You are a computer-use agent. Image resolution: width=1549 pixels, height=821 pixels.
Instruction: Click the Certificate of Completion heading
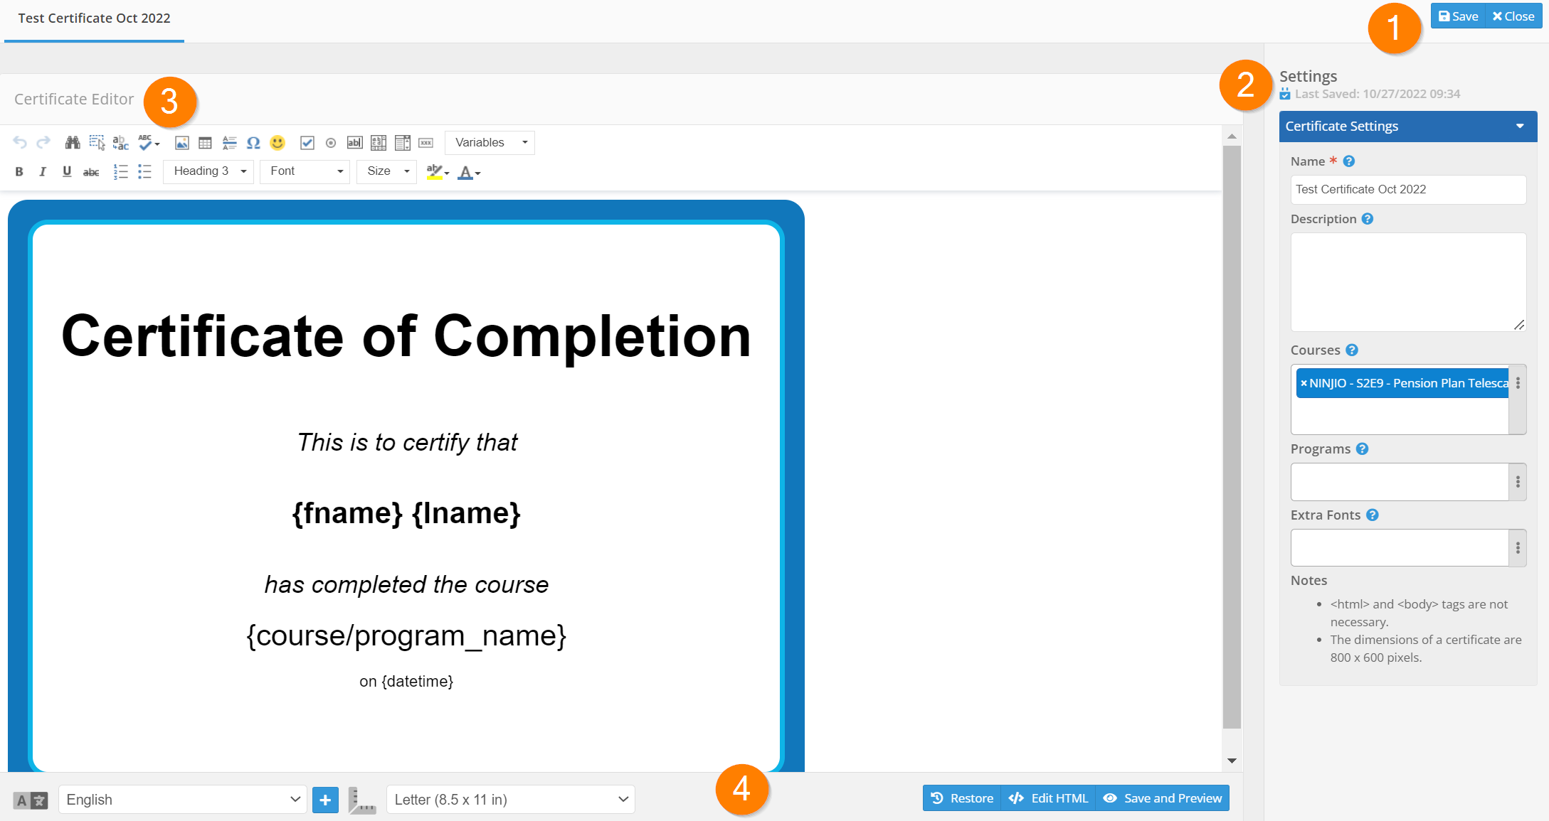[x=406, y=336]
